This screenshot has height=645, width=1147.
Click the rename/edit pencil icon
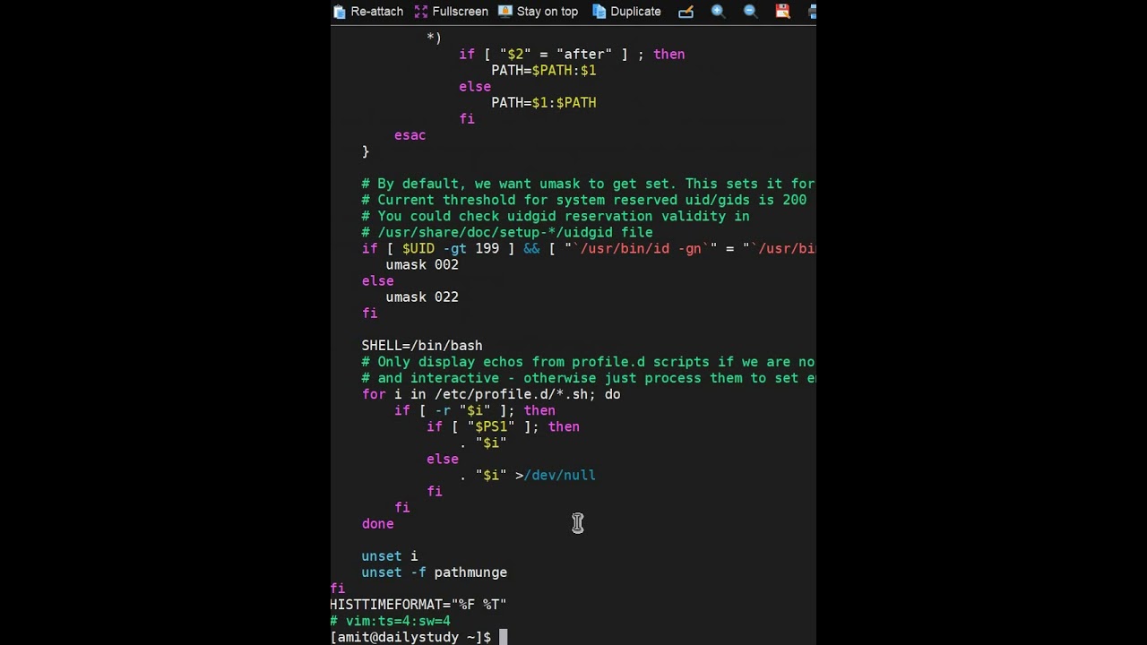pyautogui.click(x=686, y=12)
